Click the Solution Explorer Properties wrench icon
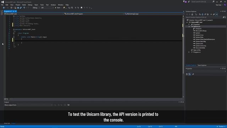The width and height of the screenshot is (227, 128). click(214, 14)
